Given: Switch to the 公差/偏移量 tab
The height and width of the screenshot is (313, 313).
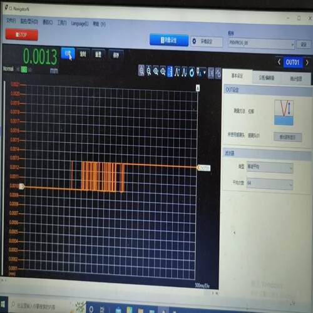Looking at the screenshot, I should coord(267,78).
